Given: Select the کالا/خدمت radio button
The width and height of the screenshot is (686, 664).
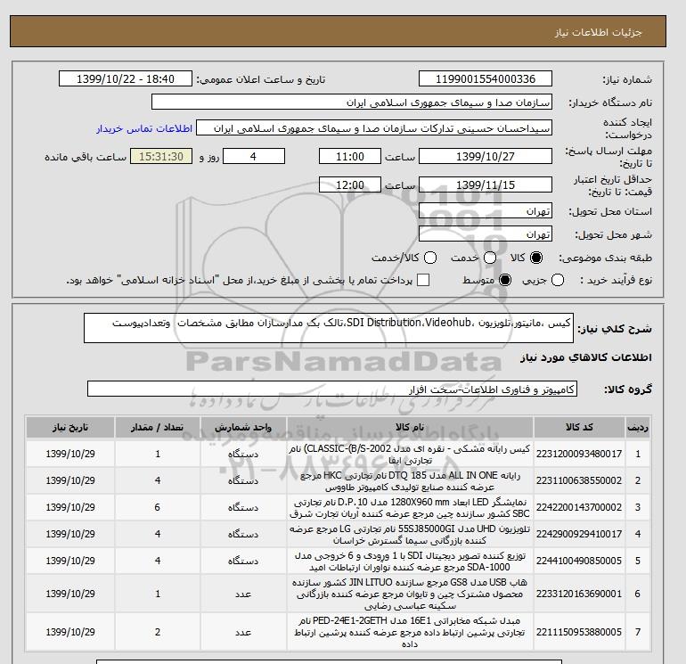Looking at the screenshot, I should pyautogui.click(x=430, y=258).
